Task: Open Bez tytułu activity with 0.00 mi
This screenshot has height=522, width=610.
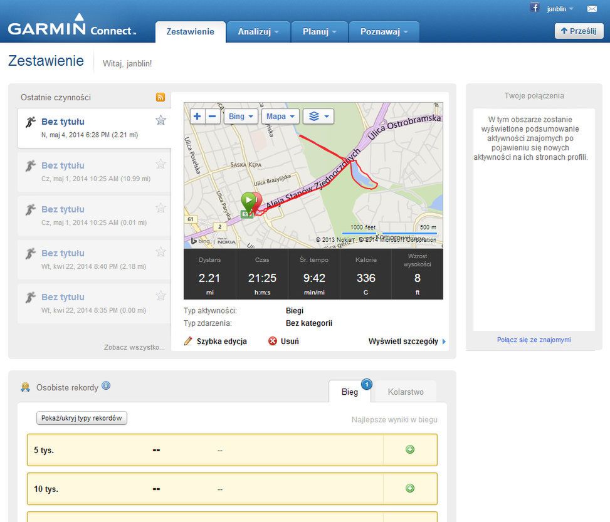Action: pyautogui.click(x=63, y=298)
